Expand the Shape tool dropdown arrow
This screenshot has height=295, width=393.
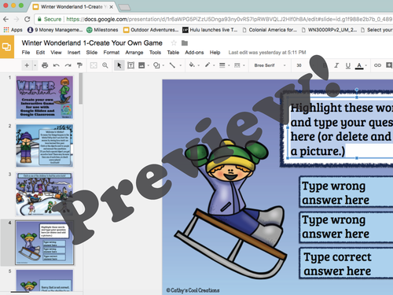[163, 65]
